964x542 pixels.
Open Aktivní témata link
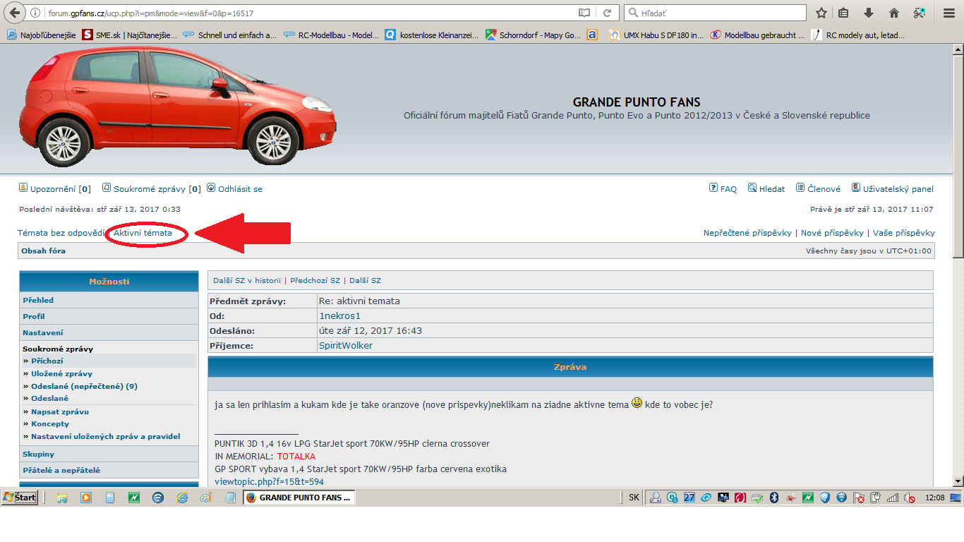143,233
